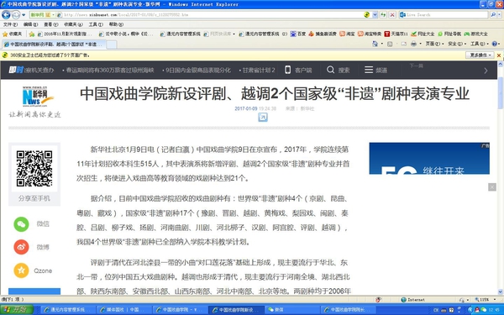Open 2016年11月影片 bookmark
The image size is (504, 315).
66,34
